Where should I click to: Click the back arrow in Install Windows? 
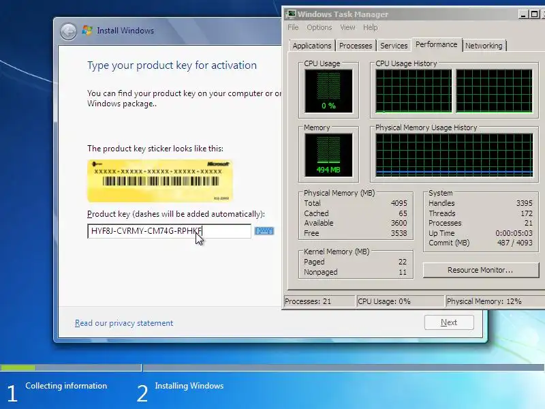click(x=69, y=31)
